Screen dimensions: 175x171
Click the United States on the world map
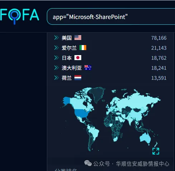[x=81, y=113]
